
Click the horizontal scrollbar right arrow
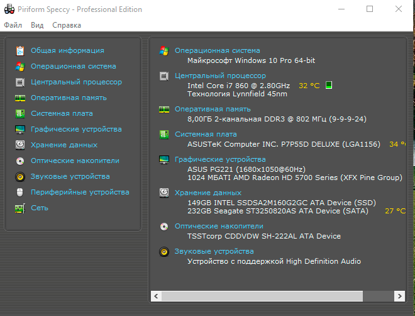pyautogui.click(x=399, y=296)
